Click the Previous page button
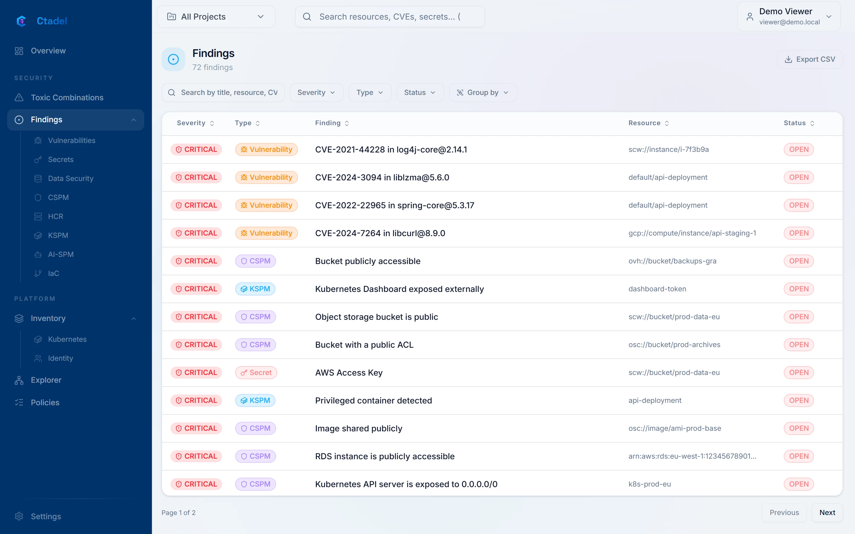 tap(784, 512)
